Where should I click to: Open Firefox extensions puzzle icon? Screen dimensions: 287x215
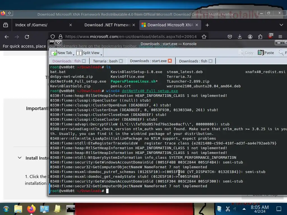pos(260,37)
